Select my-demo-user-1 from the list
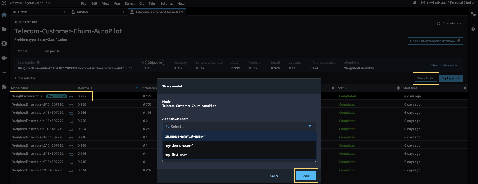This screenshot has width=478, height=184. 239,145
